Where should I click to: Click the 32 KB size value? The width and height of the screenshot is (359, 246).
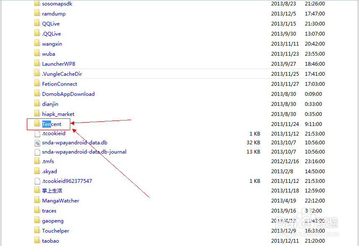(253, 143)
